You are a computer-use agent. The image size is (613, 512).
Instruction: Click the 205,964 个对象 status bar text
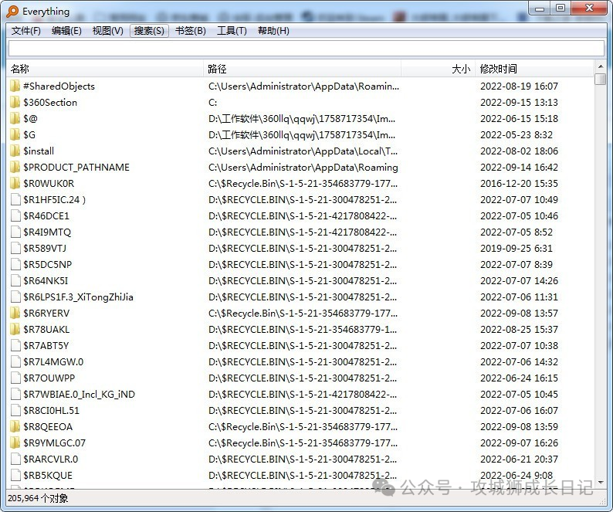click(38, 498)
